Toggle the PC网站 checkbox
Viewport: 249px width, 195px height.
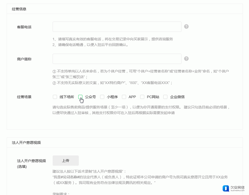pos(142,97)
